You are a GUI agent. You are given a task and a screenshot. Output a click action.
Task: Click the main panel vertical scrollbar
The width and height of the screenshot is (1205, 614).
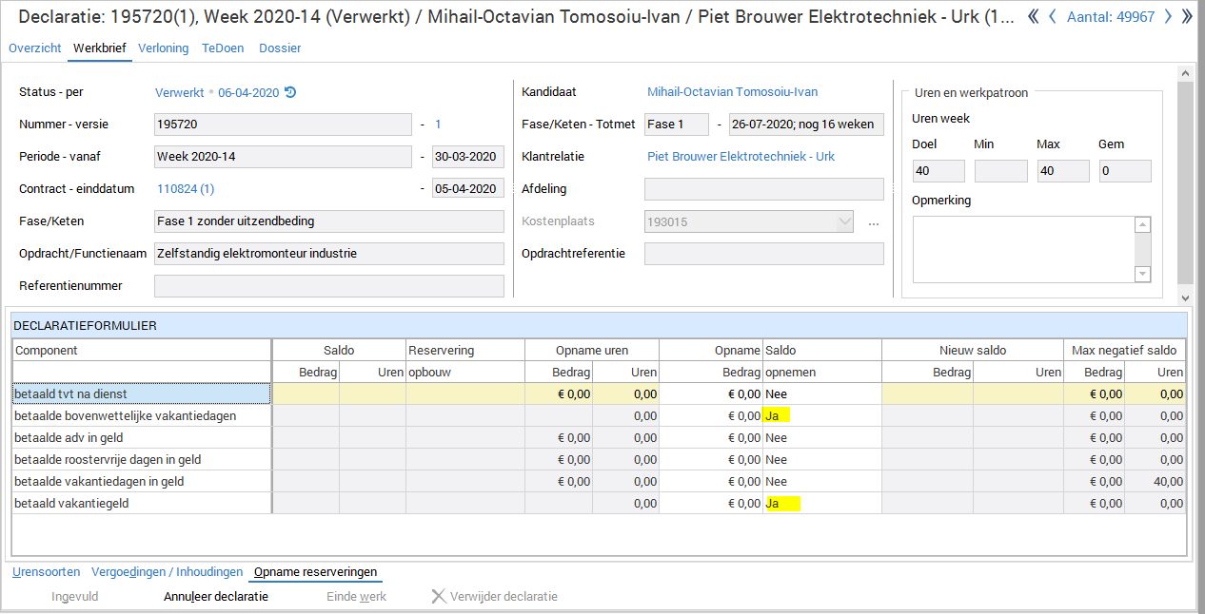pos(1185,181)
